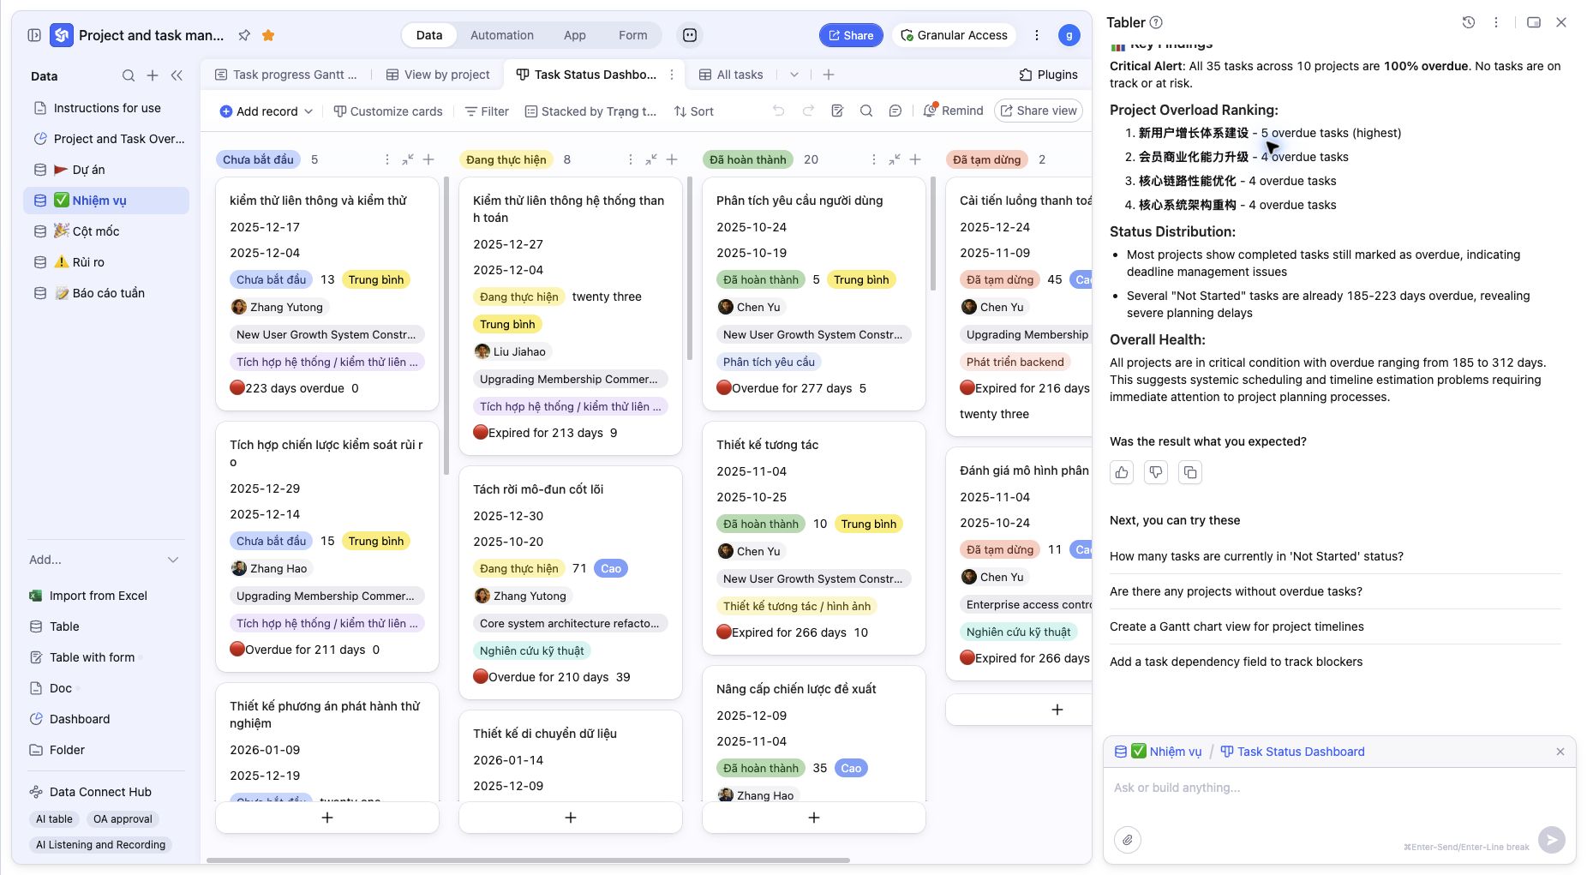The image size is (1587, 875).
Task: Collapse the Data sidebar with double chevron
Action: pos(177,75)
